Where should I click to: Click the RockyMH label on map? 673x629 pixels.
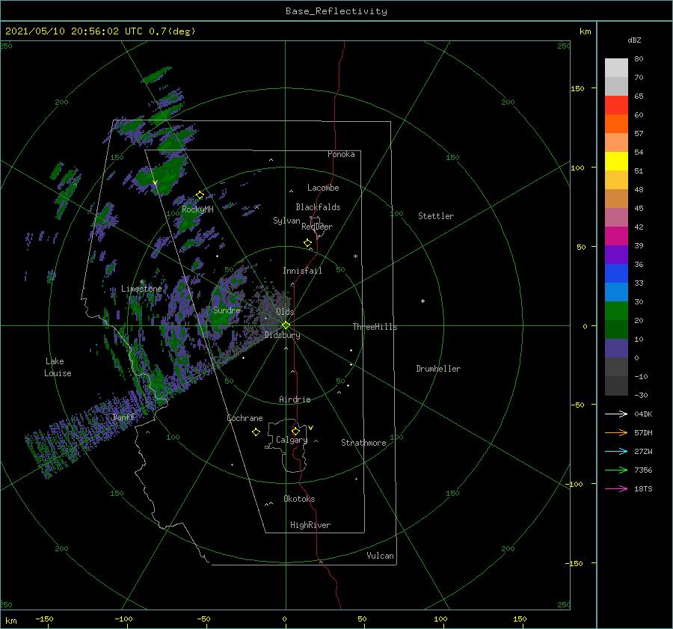(197, 209)
